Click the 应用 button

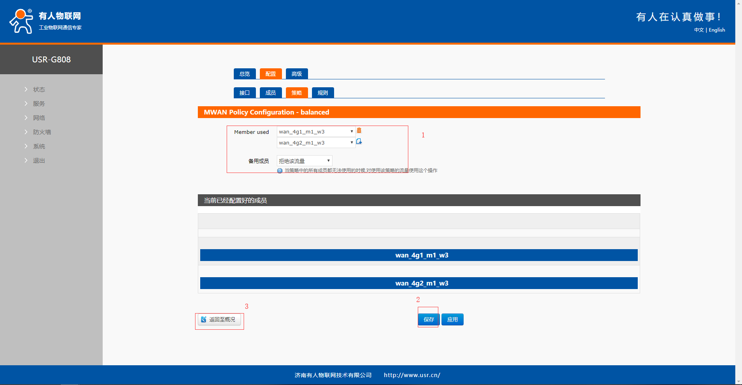[452, 319]
